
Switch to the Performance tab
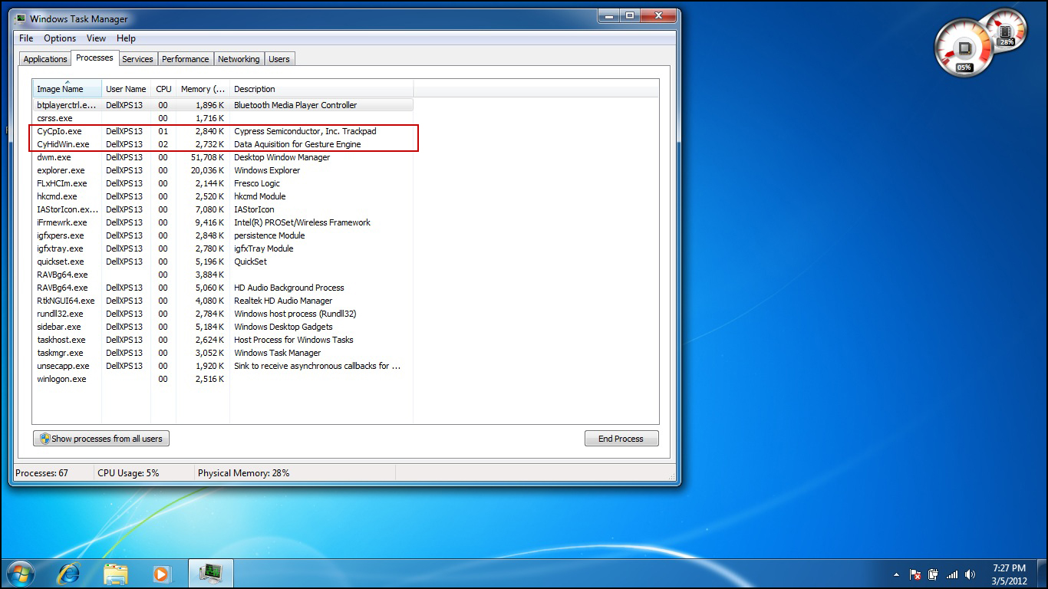(x=185, y=59)
